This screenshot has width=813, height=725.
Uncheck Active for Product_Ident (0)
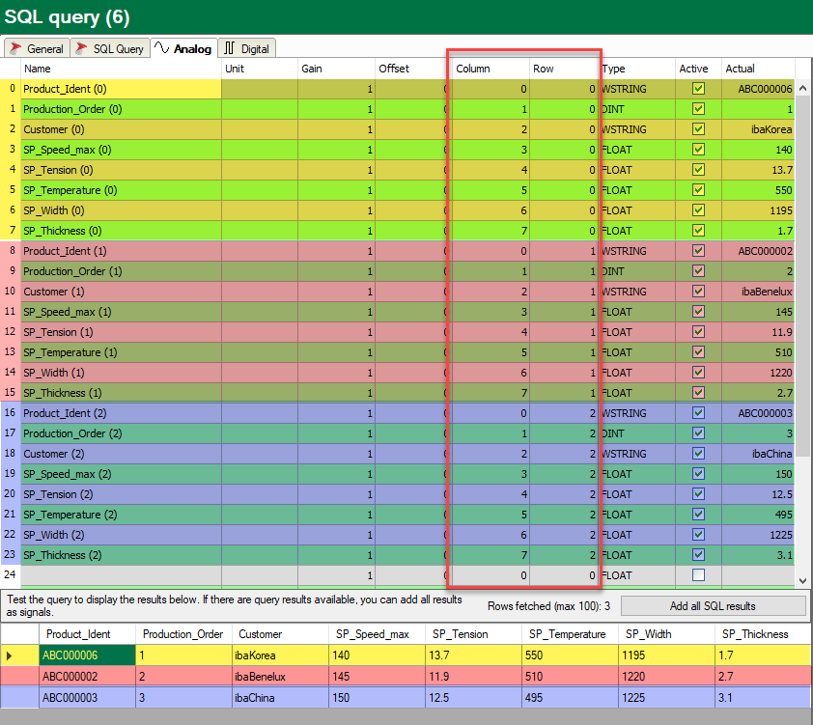coord(698,89)
